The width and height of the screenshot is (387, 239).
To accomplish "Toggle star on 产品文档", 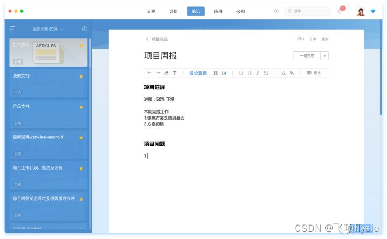I will pos(81,107).
